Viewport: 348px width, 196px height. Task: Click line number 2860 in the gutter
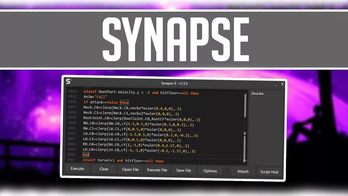coord(72,123)
